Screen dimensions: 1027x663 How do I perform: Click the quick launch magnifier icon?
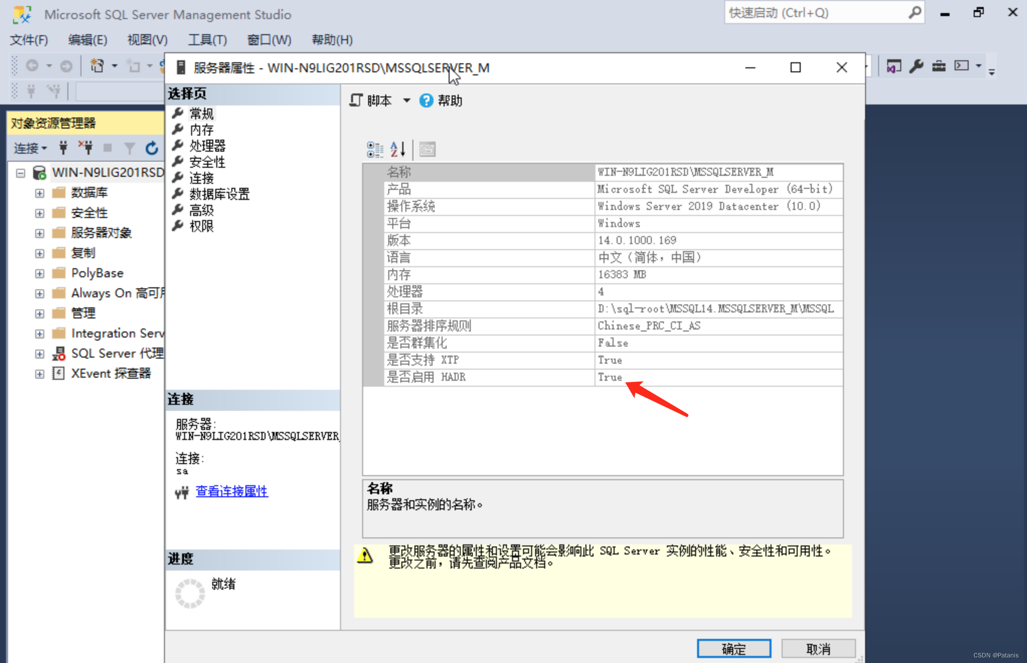click(915, 13)
